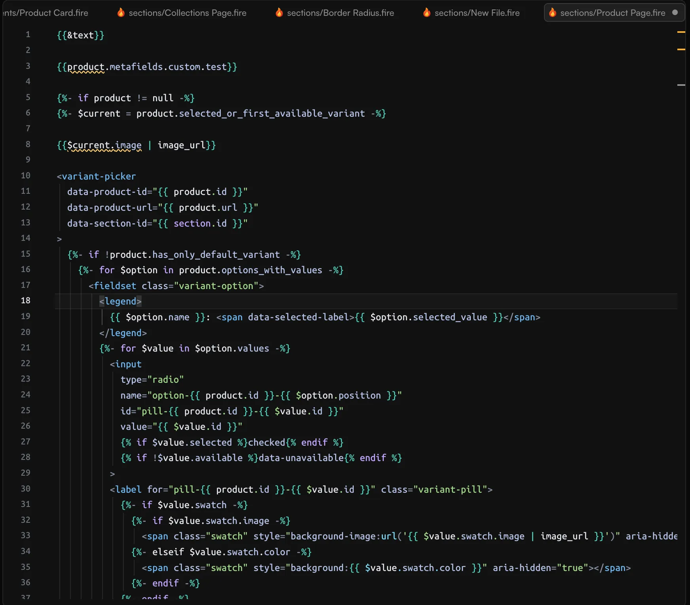Click the underlined product in metafields line
This screenshot has height=605, width=690.
86,67
